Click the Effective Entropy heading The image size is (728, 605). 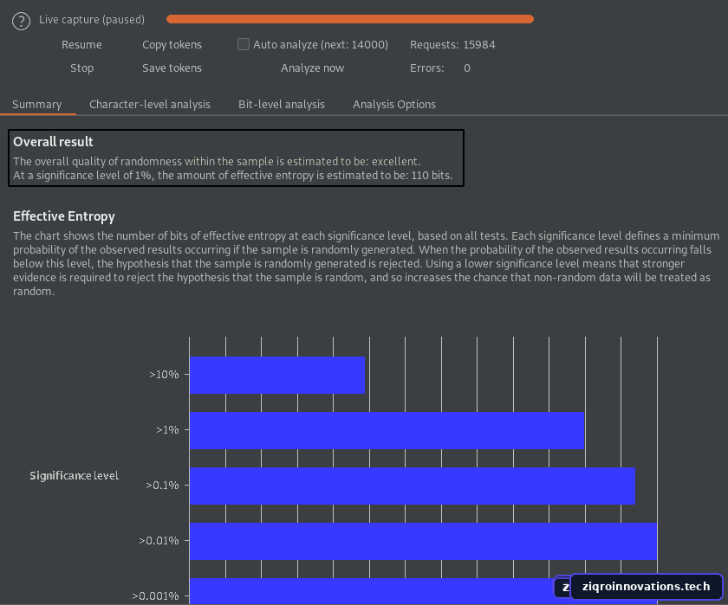click(x=63, y=216)
